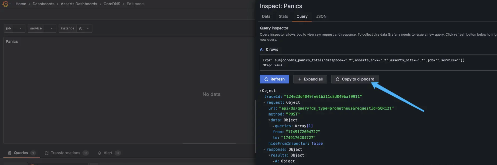
Task: Collapse the request Object node
Action: click(x=265, y=103)
